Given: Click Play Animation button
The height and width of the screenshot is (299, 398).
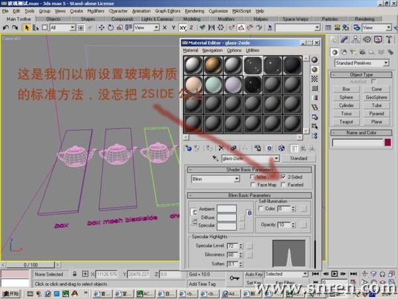Looking at the screenshot, I should [x=334, y=274].
